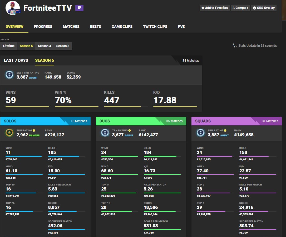
Task: Select the Season 5 stats heading tab
Action: coord(45,60)
